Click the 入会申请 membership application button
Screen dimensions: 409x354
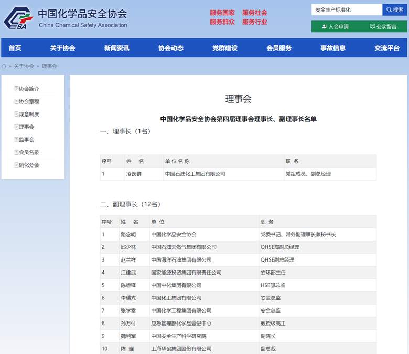point(335,26)
